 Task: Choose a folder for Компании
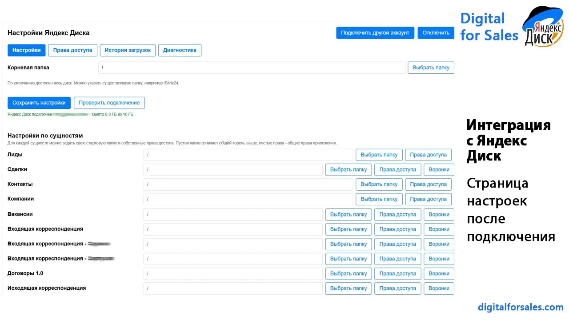[x=379, y=199]
